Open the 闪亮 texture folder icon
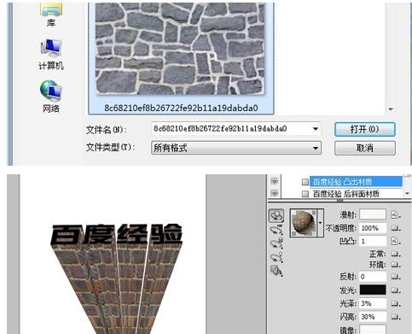 point(395,317)
